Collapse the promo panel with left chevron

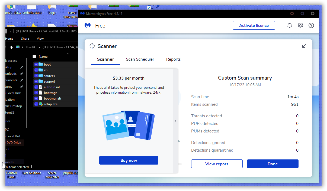[175, 121]
